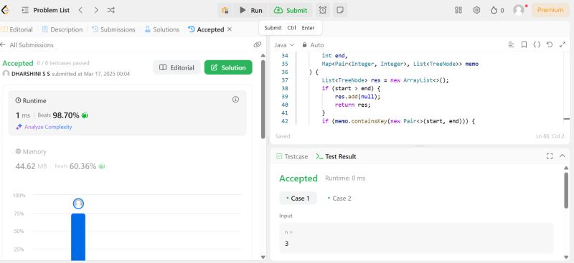Click the braces code snippet icon

[x=537, y=44]
